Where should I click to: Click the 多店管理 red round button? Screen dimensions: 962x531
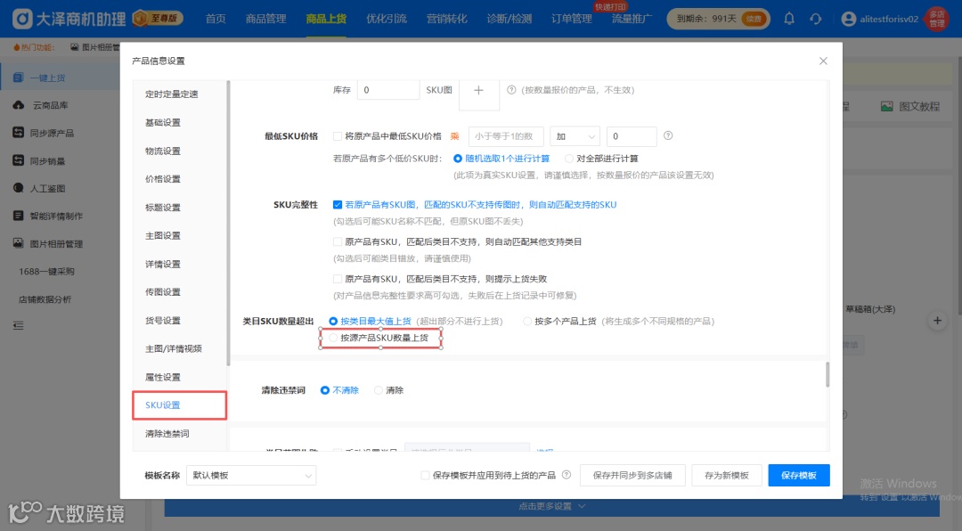tap(937, 19)
